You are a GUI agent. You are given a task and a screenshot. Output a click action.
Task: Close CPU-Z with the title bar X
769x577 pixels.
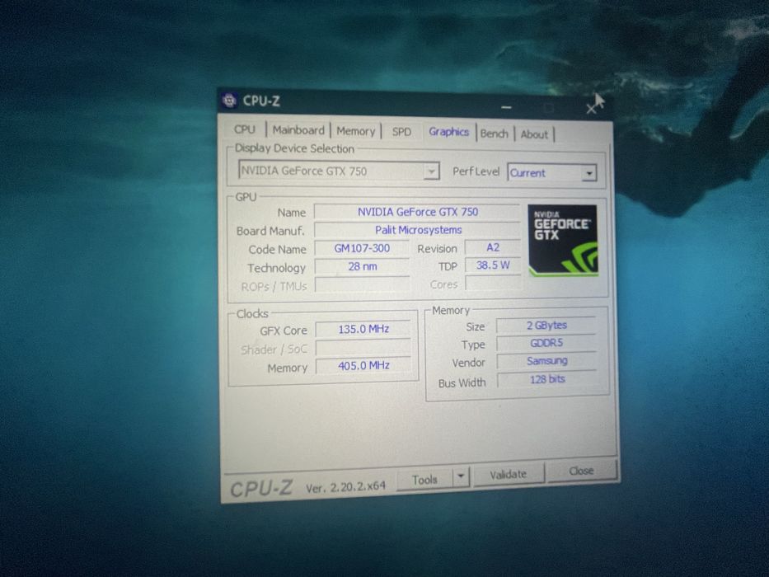tap(591, 109)
